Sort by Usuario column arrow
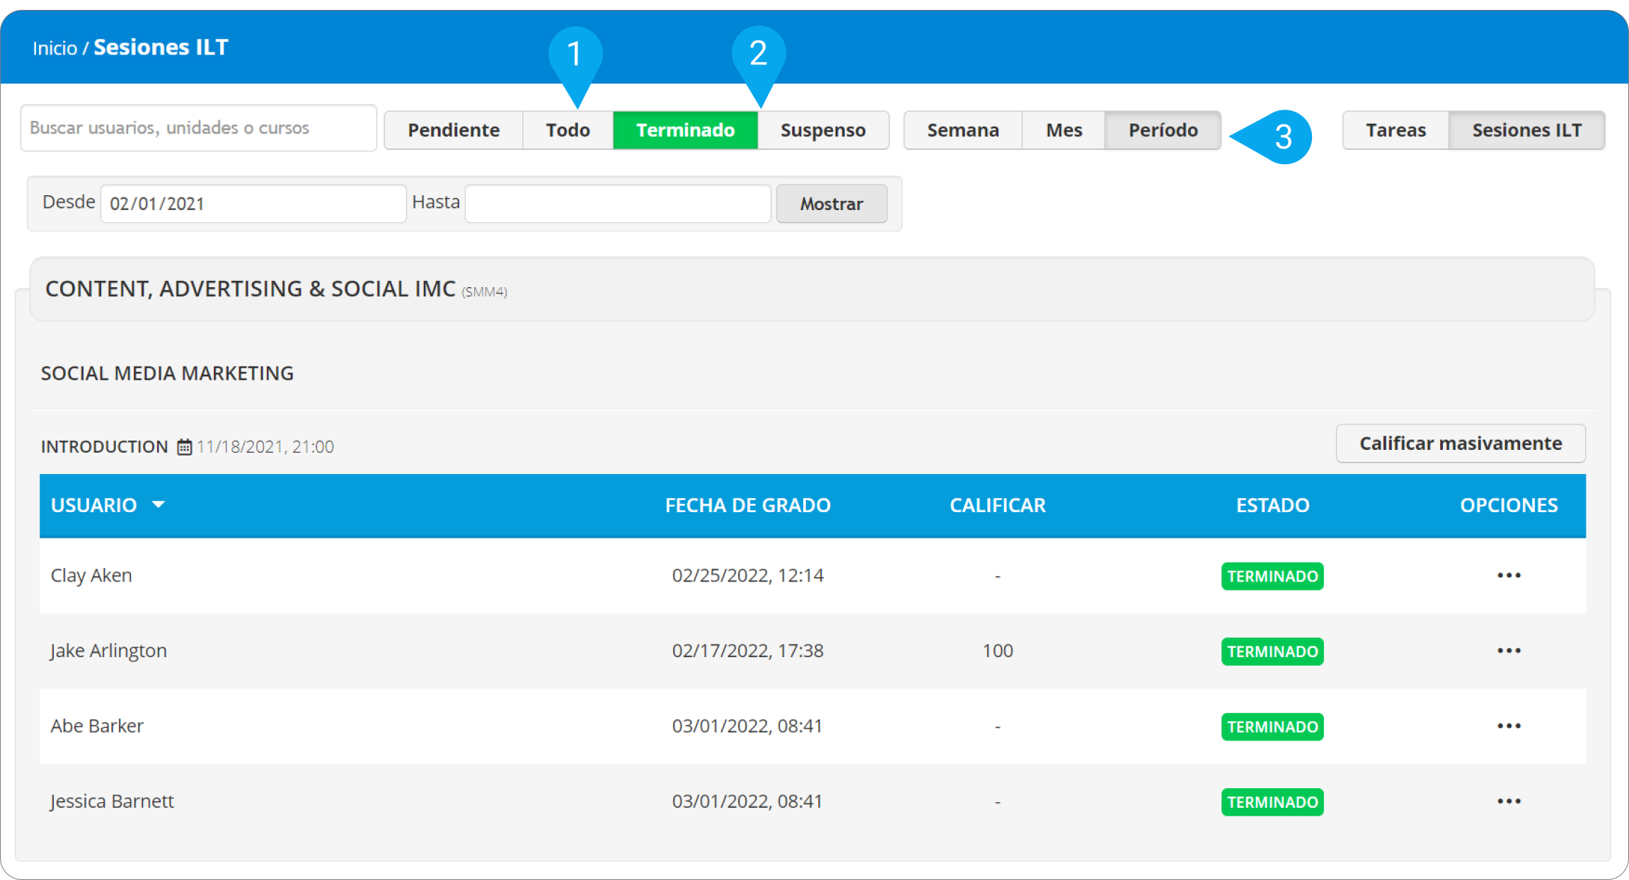The width and height of the screenshot is (1629, 880). (159, 504)
